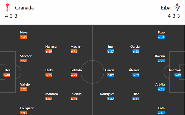Click Diop's 6.51 rating badge
The image size is (185, 115).
(x=136, y=99)
